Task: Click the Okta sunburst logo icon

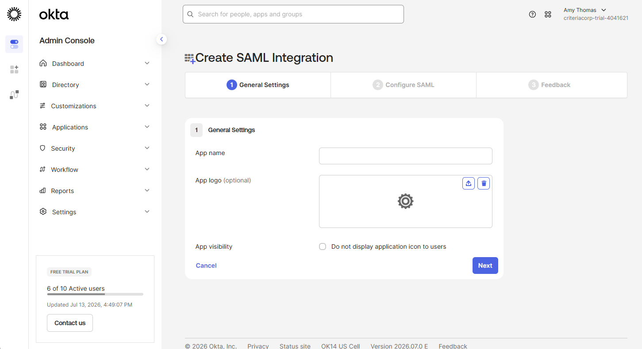Action: [x=14, y=14]
